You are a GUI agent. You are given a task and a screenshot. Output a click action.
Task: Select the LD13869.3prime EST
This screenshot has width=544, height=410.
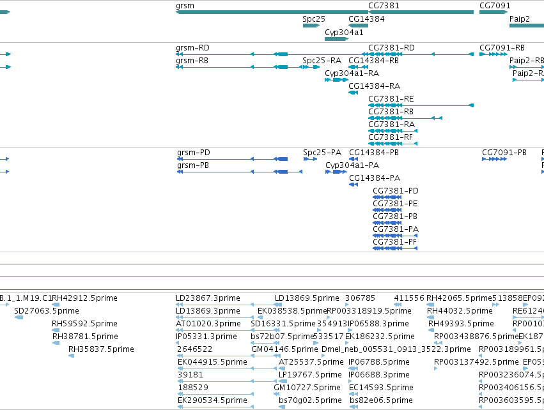(x=215, y=317)
